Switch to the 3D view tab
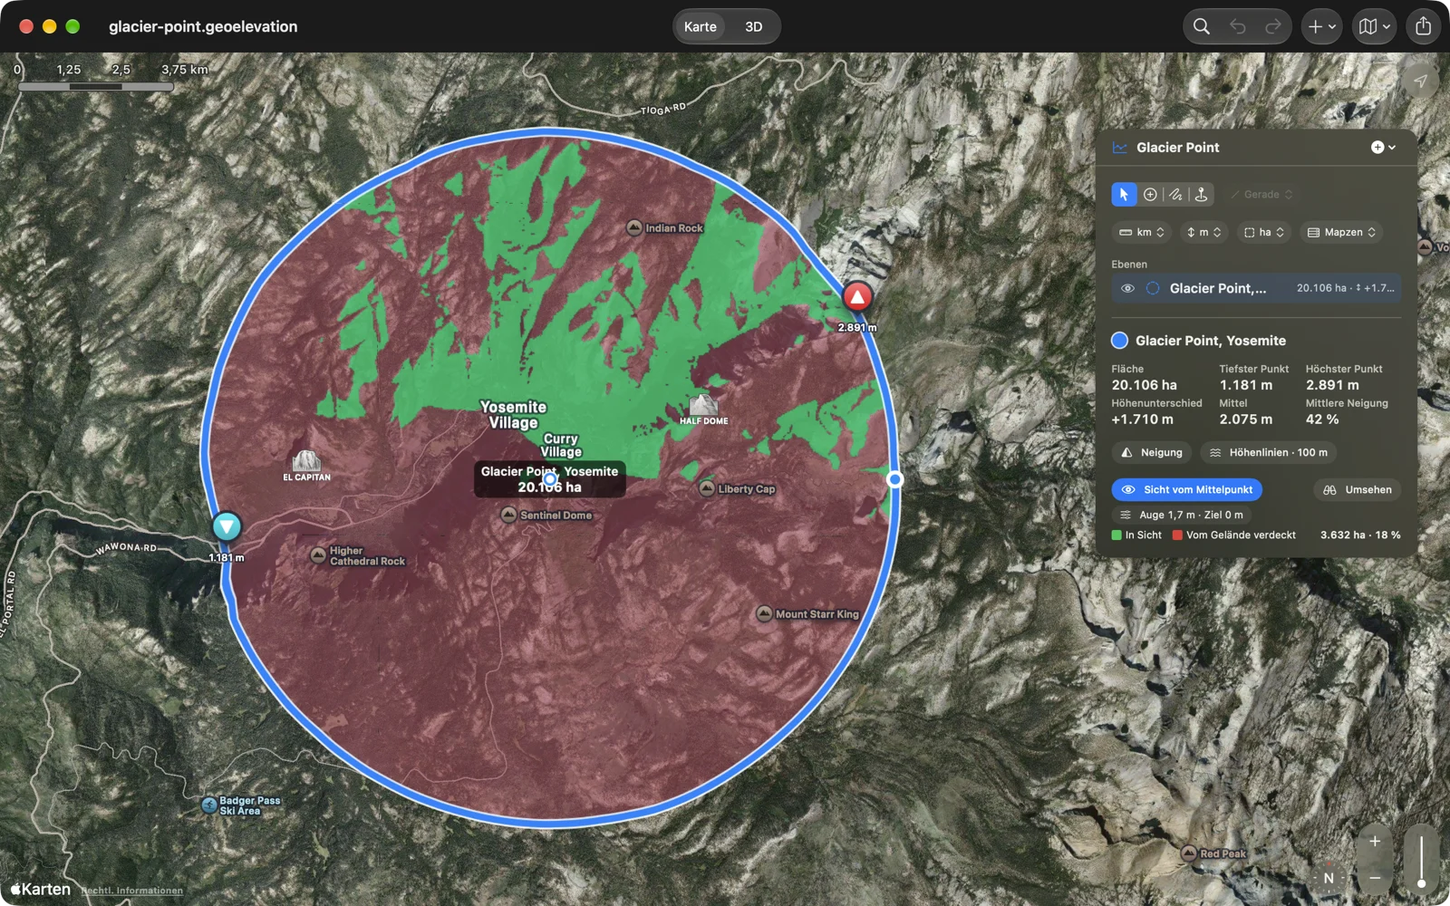1450x906 pixels. pos(754,26)
